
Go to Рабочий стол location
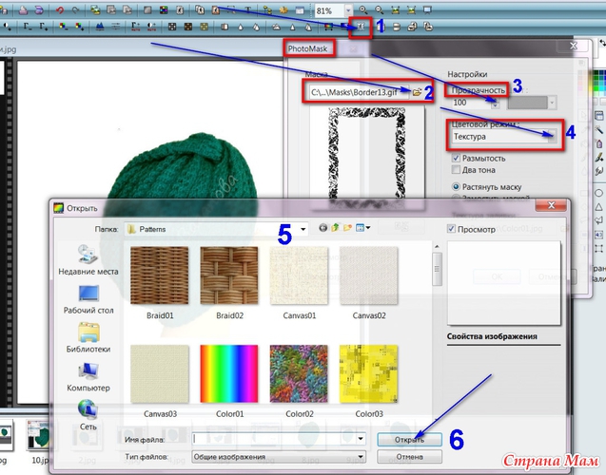coord(88,299)
